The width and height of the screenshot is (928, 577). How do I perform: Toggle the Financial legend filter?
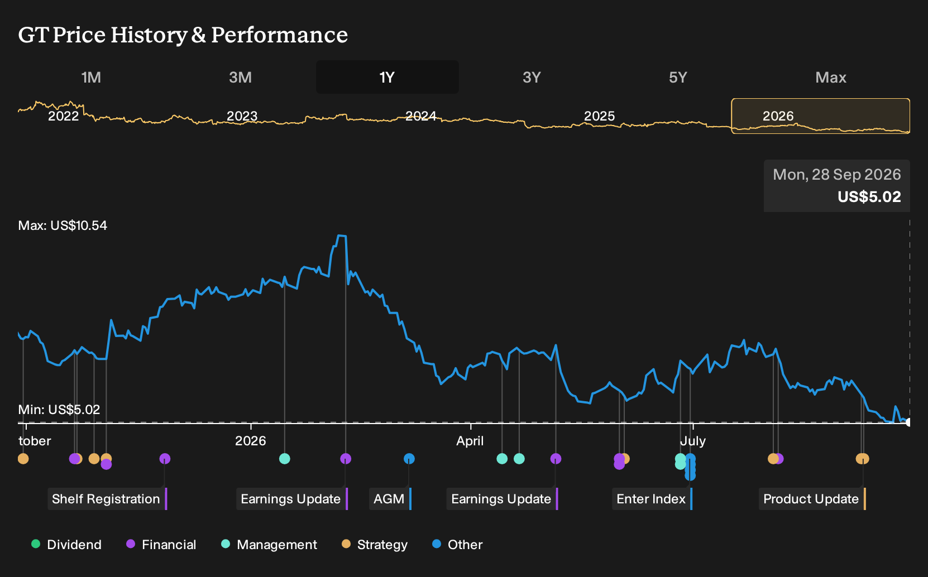tap(161, 545)
